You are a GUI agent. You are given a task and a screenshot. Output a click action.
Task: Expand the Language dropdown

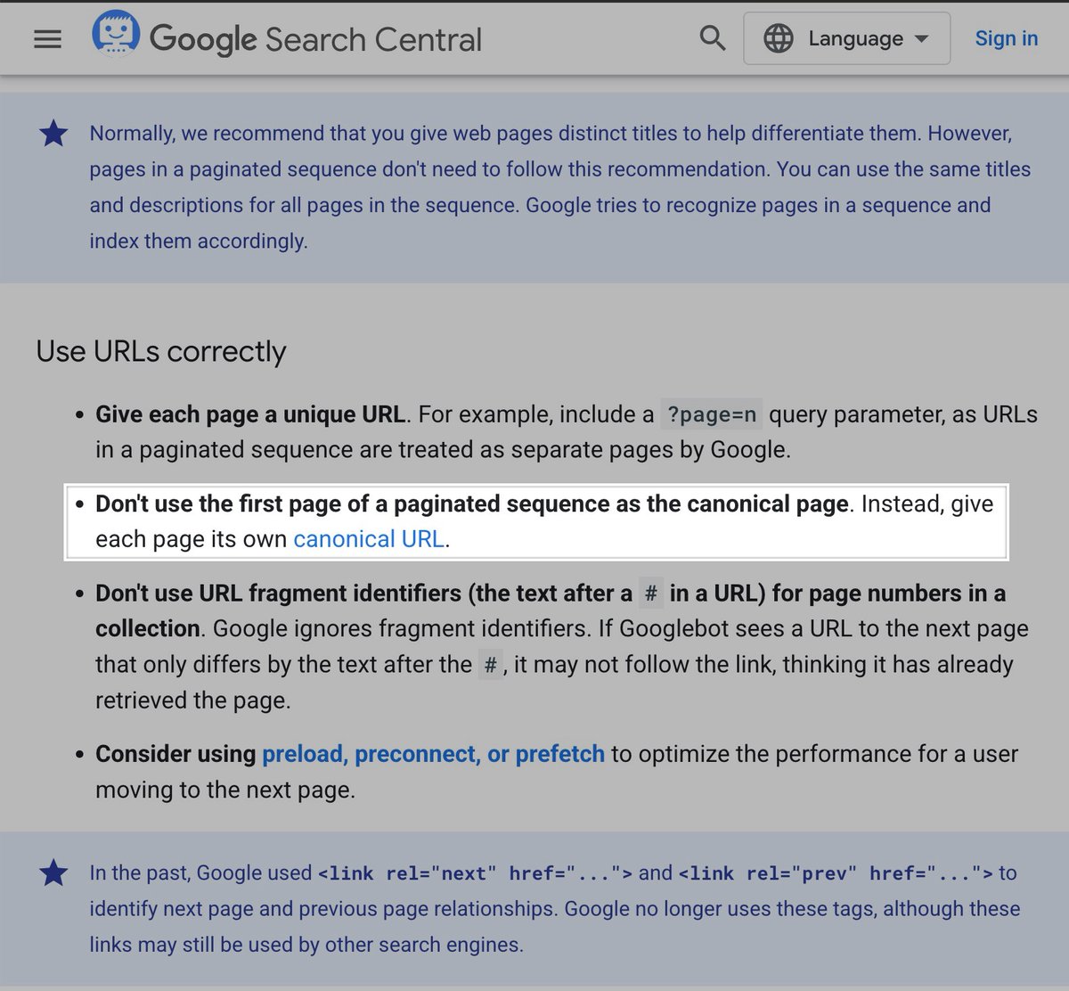point(846,38)
